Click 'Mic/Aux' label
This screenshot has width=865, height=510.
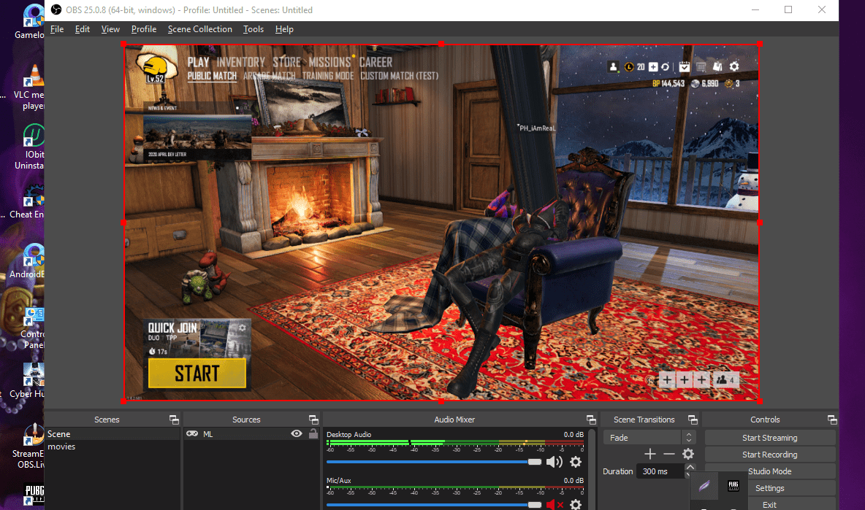339,481
